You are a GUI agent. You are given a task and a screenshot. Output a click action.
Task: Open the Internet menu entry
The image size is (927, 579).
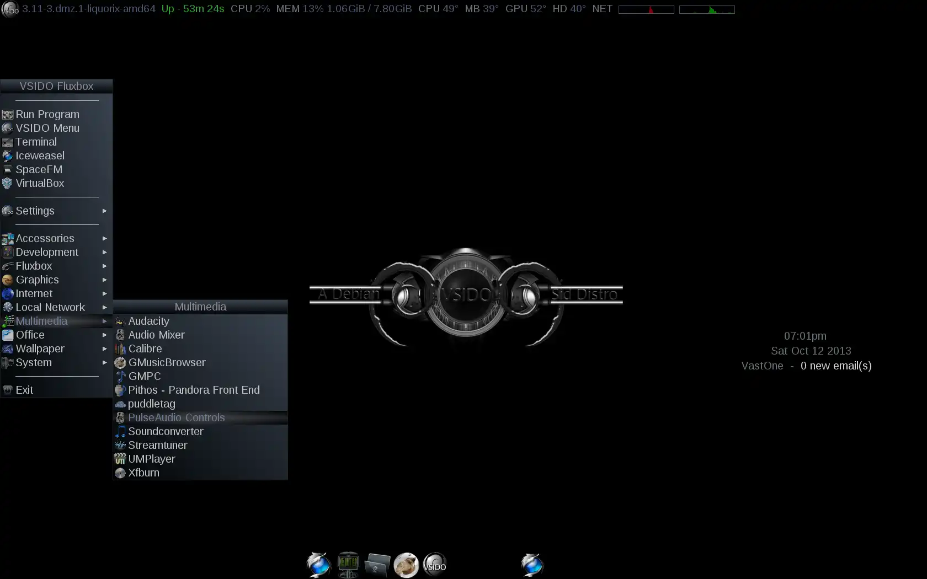(x=56, y=293)
